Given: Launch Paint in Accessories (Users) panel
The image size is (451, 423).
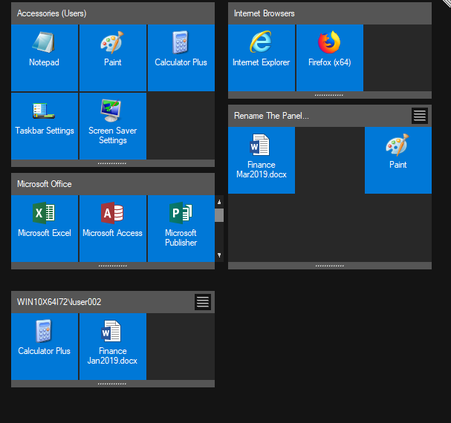Looking at the screenshot, I should click(x=113, y=50).
